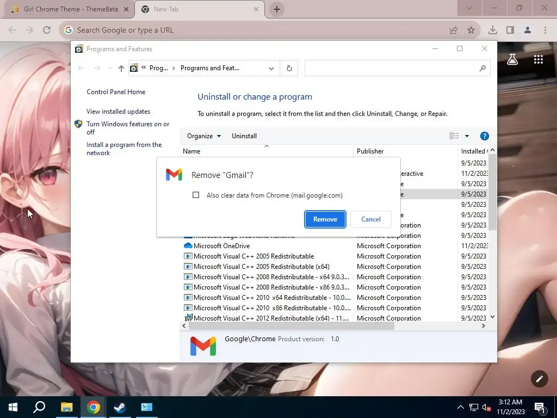Open the view options dropdown arrow

[x=467, y=136]
